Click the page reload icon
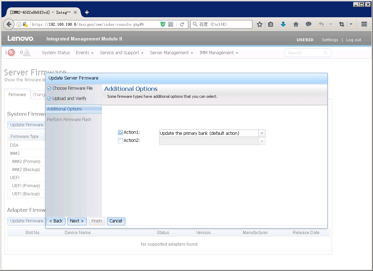This screenshot has width=373, height=271. point(182,24)
